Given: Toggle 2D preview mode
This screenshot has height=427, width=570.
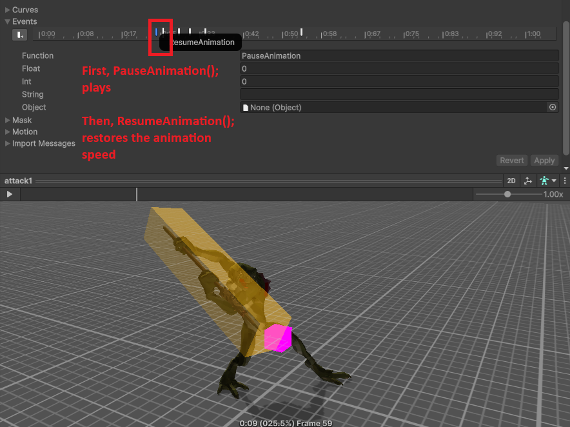Looking at the screenshot, I should (x=511, y=181).
